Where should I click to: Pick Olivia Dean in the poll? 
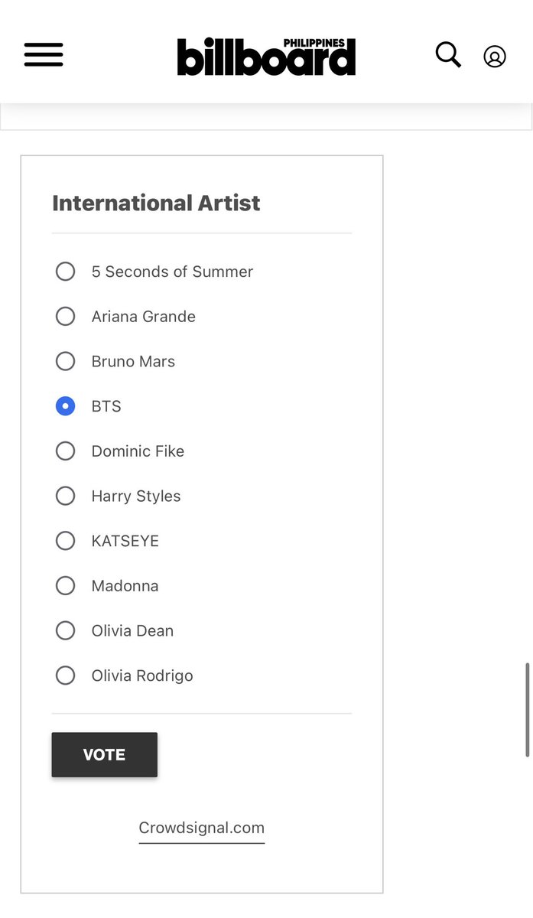point(66,630)
